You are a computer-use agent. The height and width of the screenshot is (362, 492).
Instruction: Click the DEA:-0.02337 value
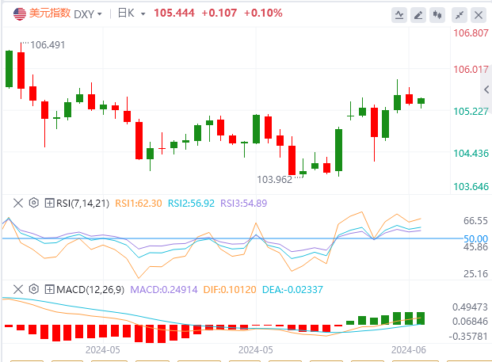click(x=292, y=290)
